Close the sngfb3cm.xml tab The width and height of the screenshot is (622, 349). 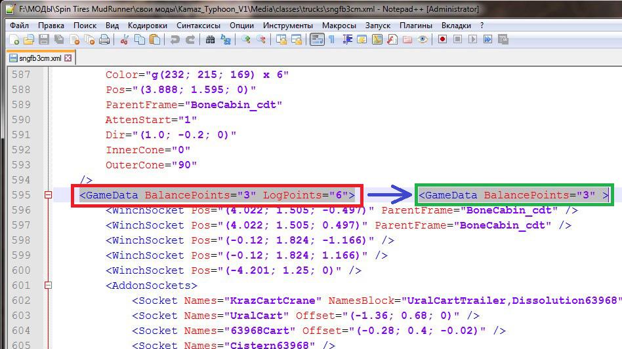(x=68, y=58)
